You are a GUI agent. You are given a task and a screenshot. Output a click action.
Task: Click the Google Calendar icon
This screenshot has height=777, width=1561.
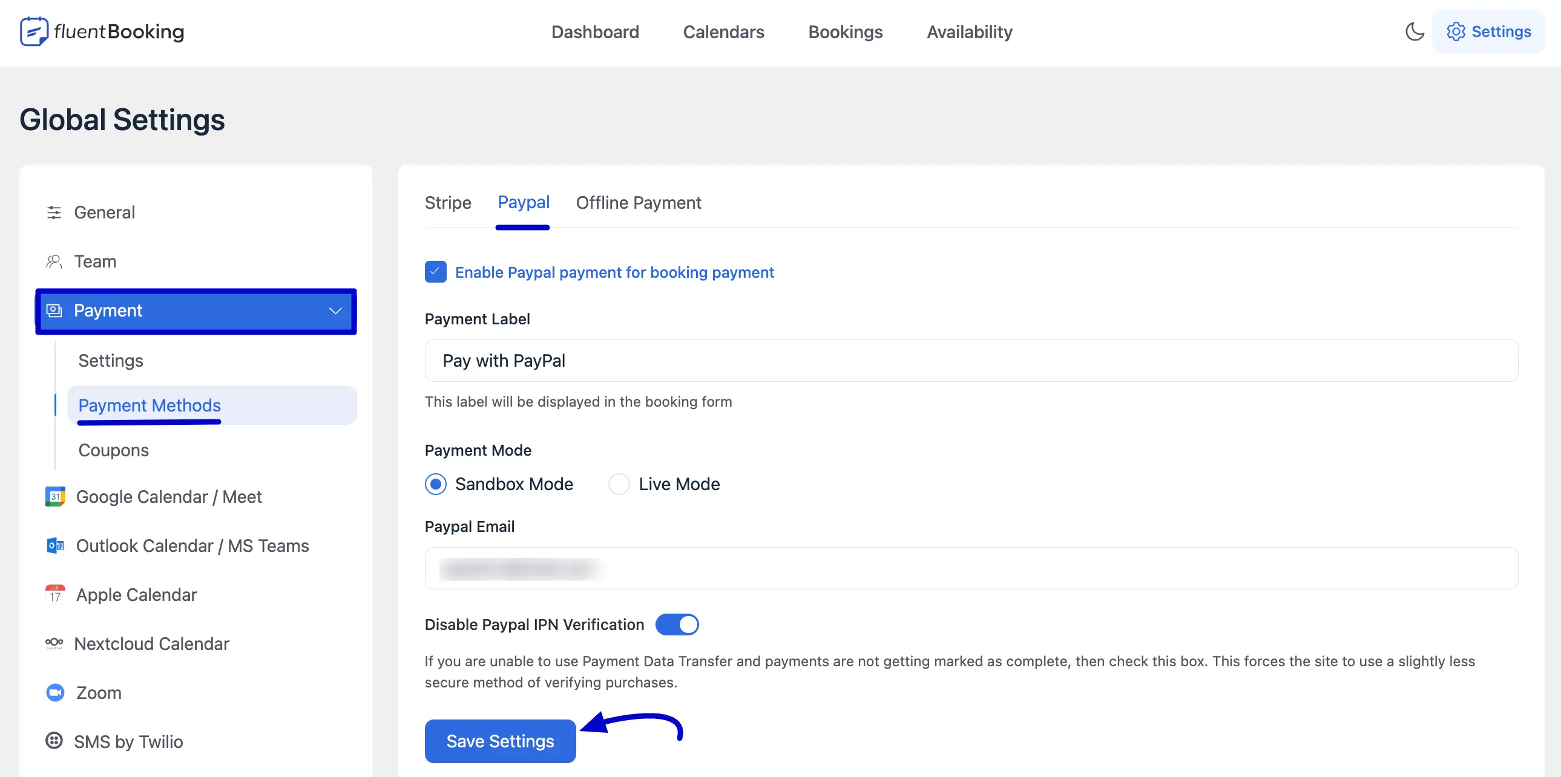click(55, 497)
